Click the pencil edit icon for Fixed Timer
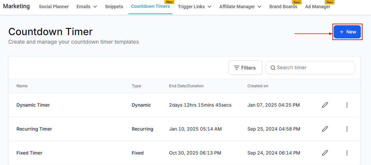Viewport: 371px width, 165px height. point(325,153)
